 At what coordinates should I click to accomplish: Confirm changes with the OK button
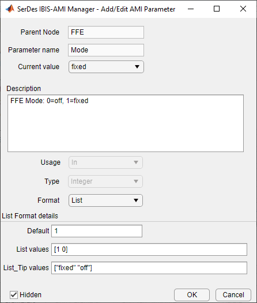point(192,295)
